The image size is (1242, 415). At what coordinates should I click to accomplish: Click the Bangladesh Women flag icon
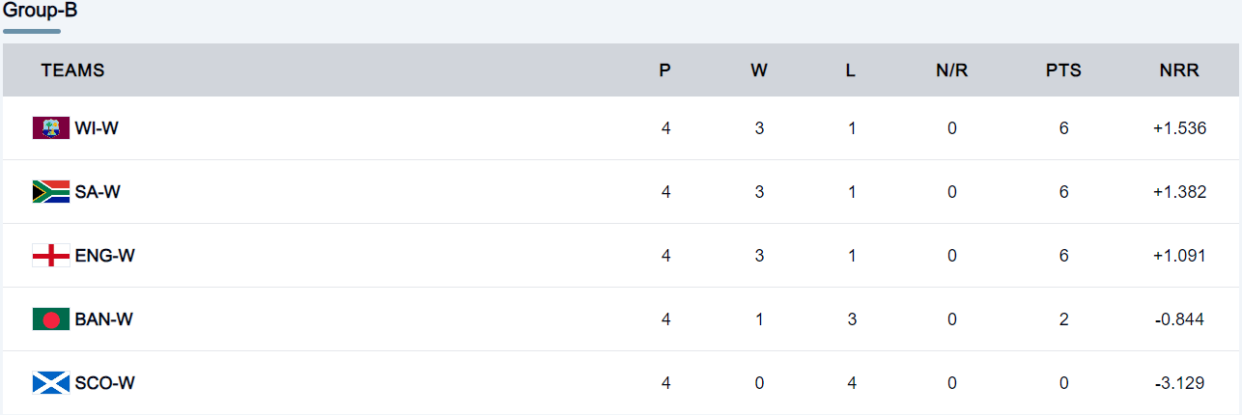click(x=50, y=319)
